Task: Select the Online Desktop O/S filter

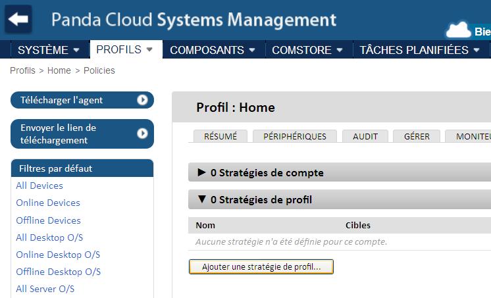Action: (58, 255)
